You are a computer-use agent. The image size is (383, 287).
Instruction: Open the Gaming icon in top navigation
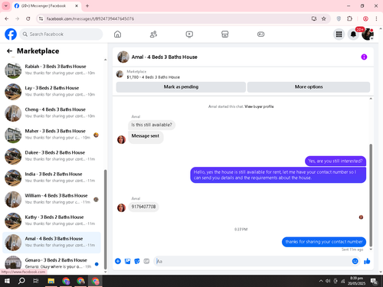coord(260,34)
